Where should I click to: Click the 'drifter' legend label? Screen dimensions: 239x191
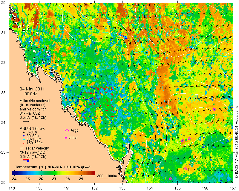pos(73,138)
